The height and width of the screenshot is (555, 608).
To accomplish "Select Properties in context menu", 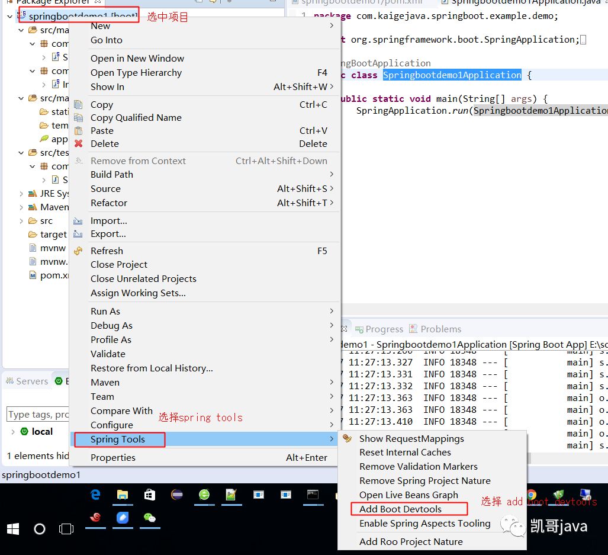I will (113, 458).
